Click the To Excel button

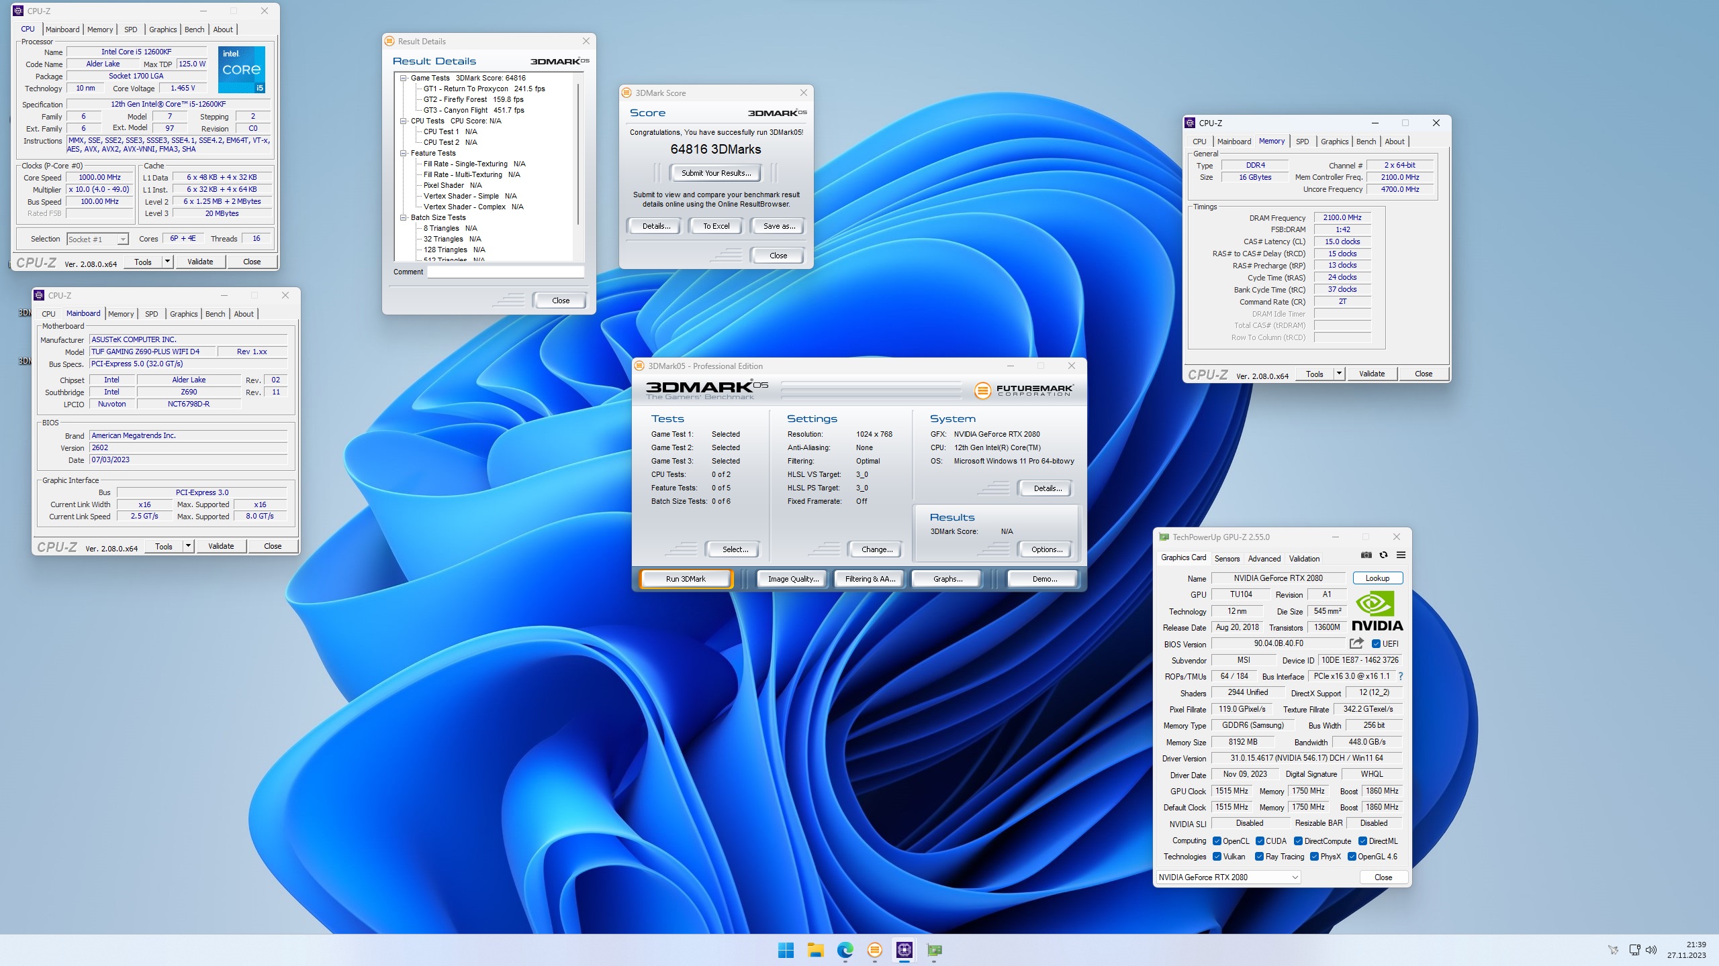click(716, 226)
